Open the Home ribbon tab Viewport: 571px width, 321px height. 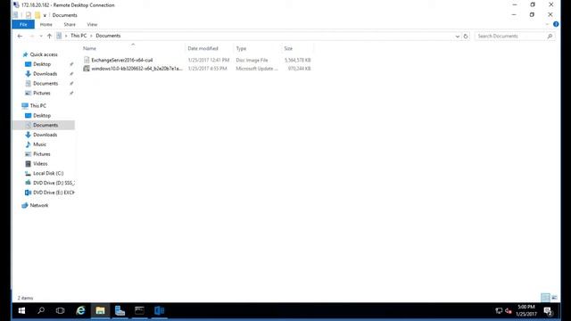coord(46,24)
